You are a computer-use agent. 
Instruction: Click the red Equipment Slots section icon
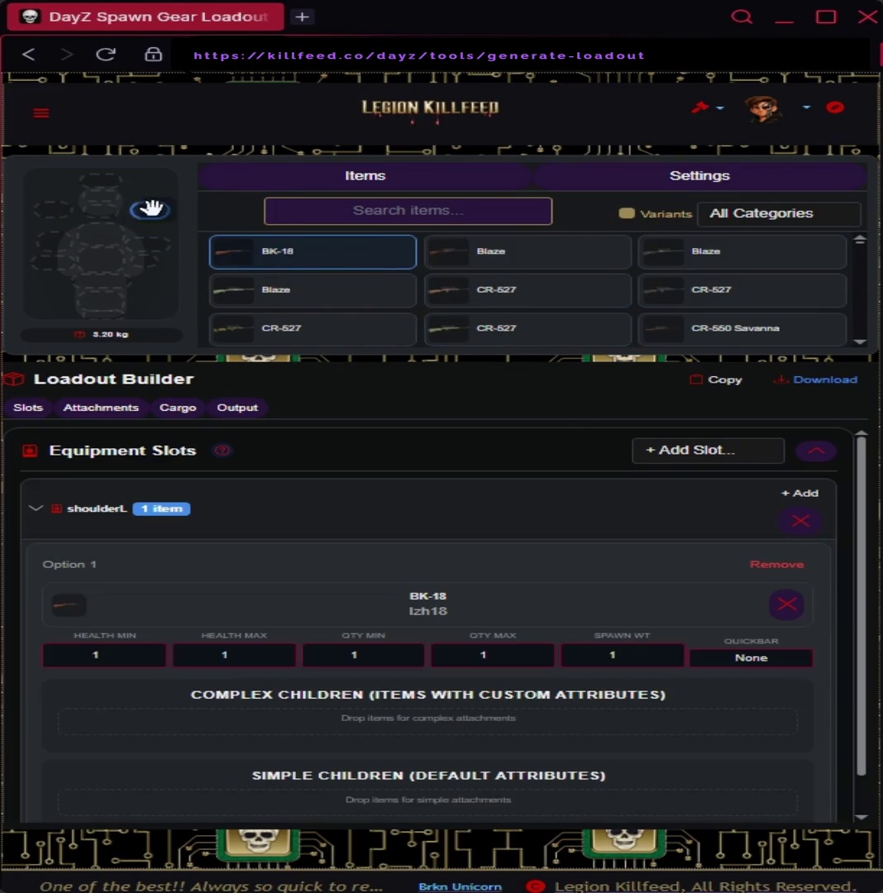coord(30,451)
